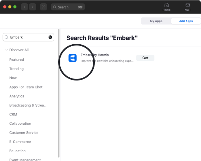201x161 pixels.
Task: Browse the Education category
Action: click(17, 151)
